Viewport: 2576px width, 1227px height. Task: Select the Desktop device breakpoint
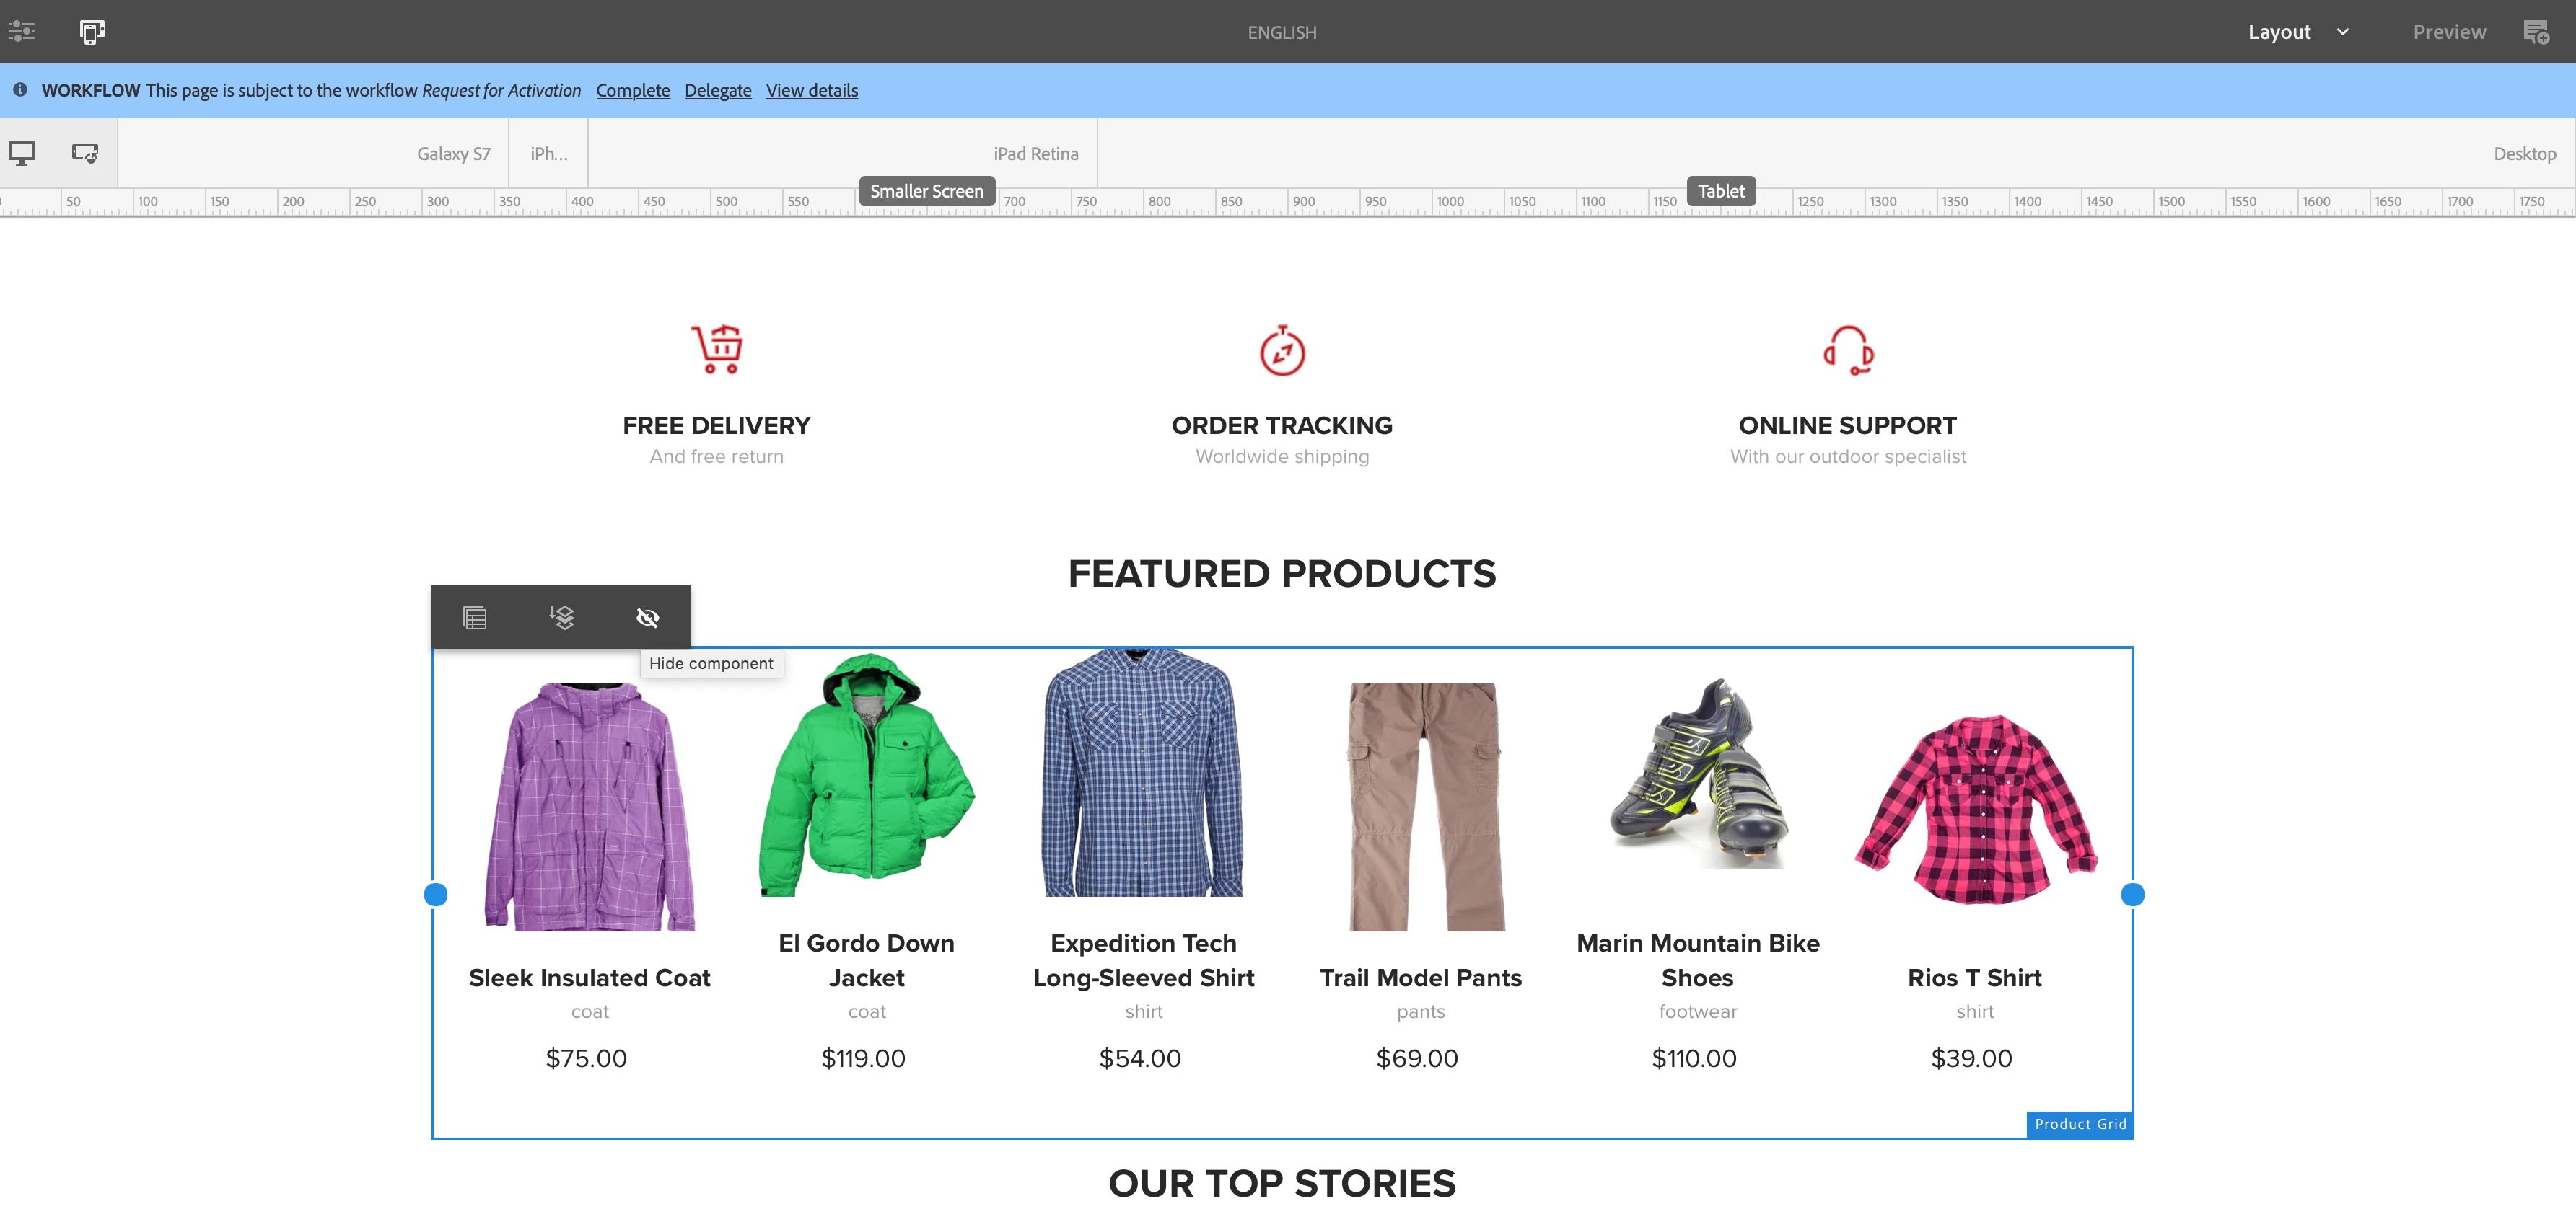pos(2523,154)
